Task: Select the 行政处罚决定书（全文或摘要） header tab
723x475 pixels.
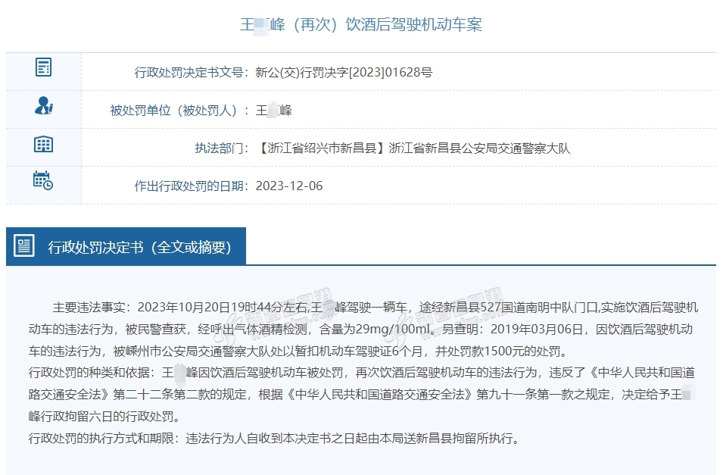Action: coord(139,247)
